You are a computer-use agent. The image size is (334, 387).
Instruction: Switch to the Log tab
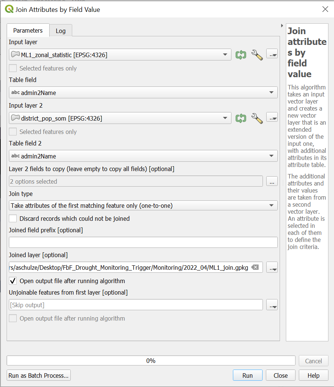(x=61, y=31)
